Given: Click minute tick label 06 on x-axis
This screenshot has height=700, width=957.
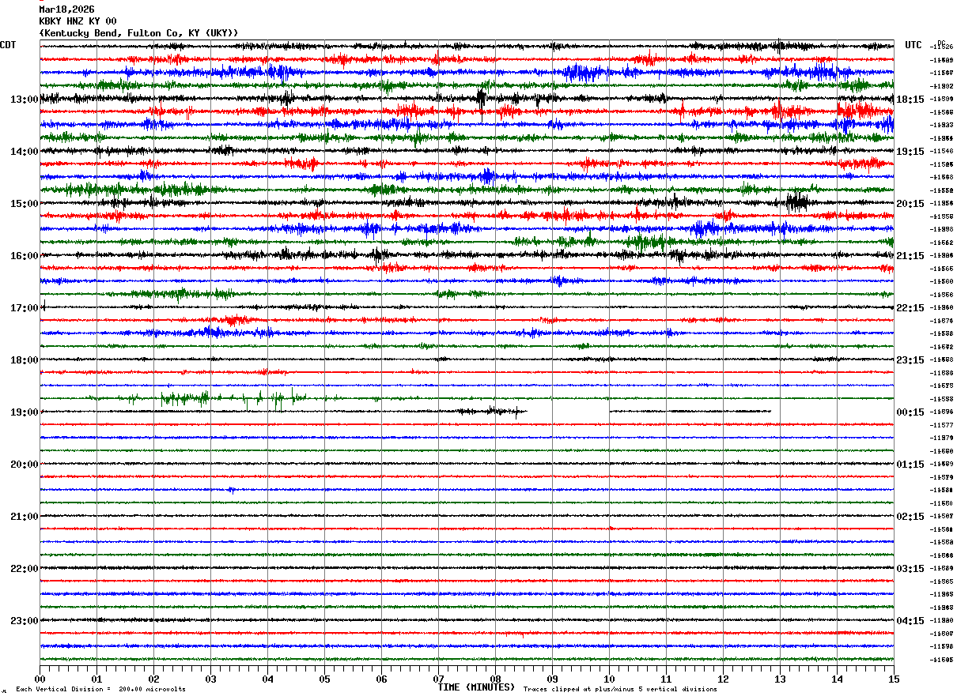Looking at the screenshot, I should click(381, 679).
